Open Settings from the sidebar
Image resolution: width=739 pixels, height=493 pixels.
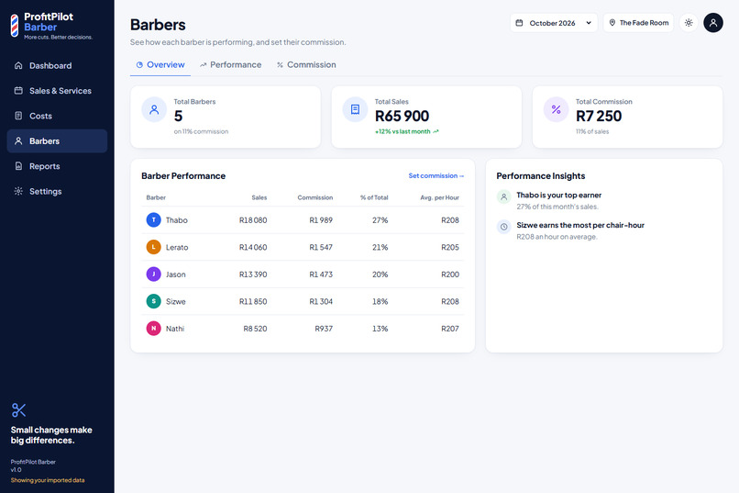[57, 191]
